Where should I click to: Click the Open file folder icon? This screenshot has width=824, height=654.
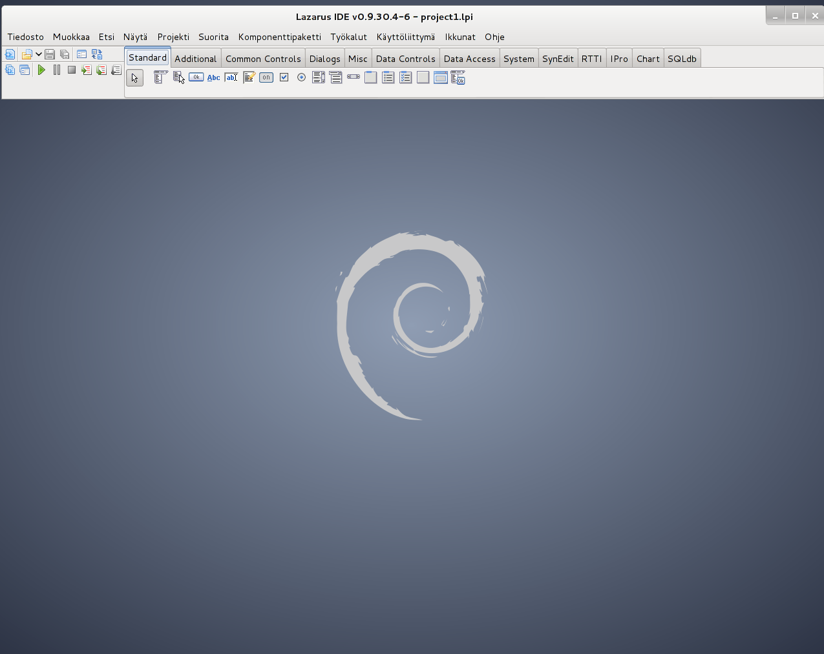(26, 54)
